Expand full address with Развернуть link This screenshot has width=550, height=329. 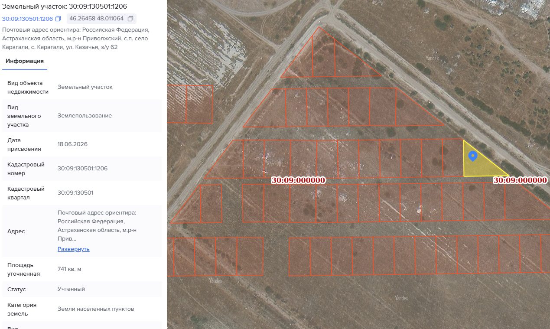(74, 249)
